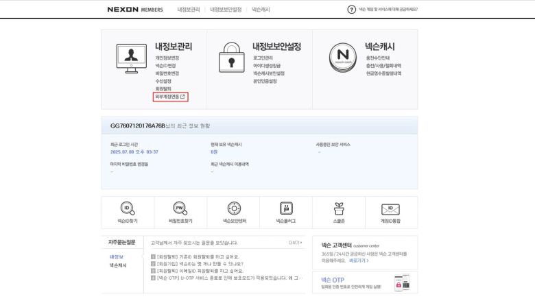Open 로그인관리 security link
Image resolution: width=535 pixels, height=301 pixels.
click(263, 58)
